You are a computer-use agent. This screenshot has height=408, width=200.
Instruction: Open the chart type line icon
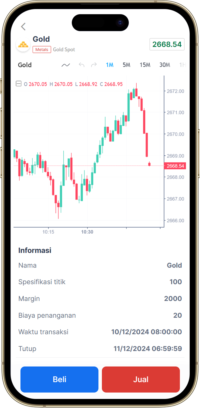[66, 65]
